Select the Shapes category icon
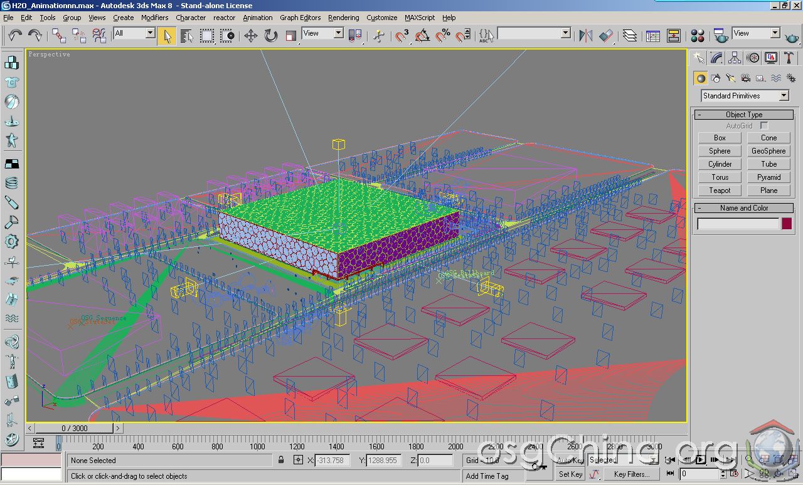This screenshot has width=803, height=485. point(716,78)
